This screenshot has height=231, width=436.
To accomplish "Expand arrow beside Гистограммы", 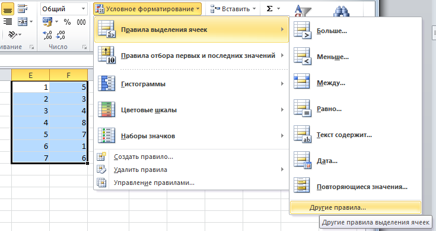I will pos(282,83).
